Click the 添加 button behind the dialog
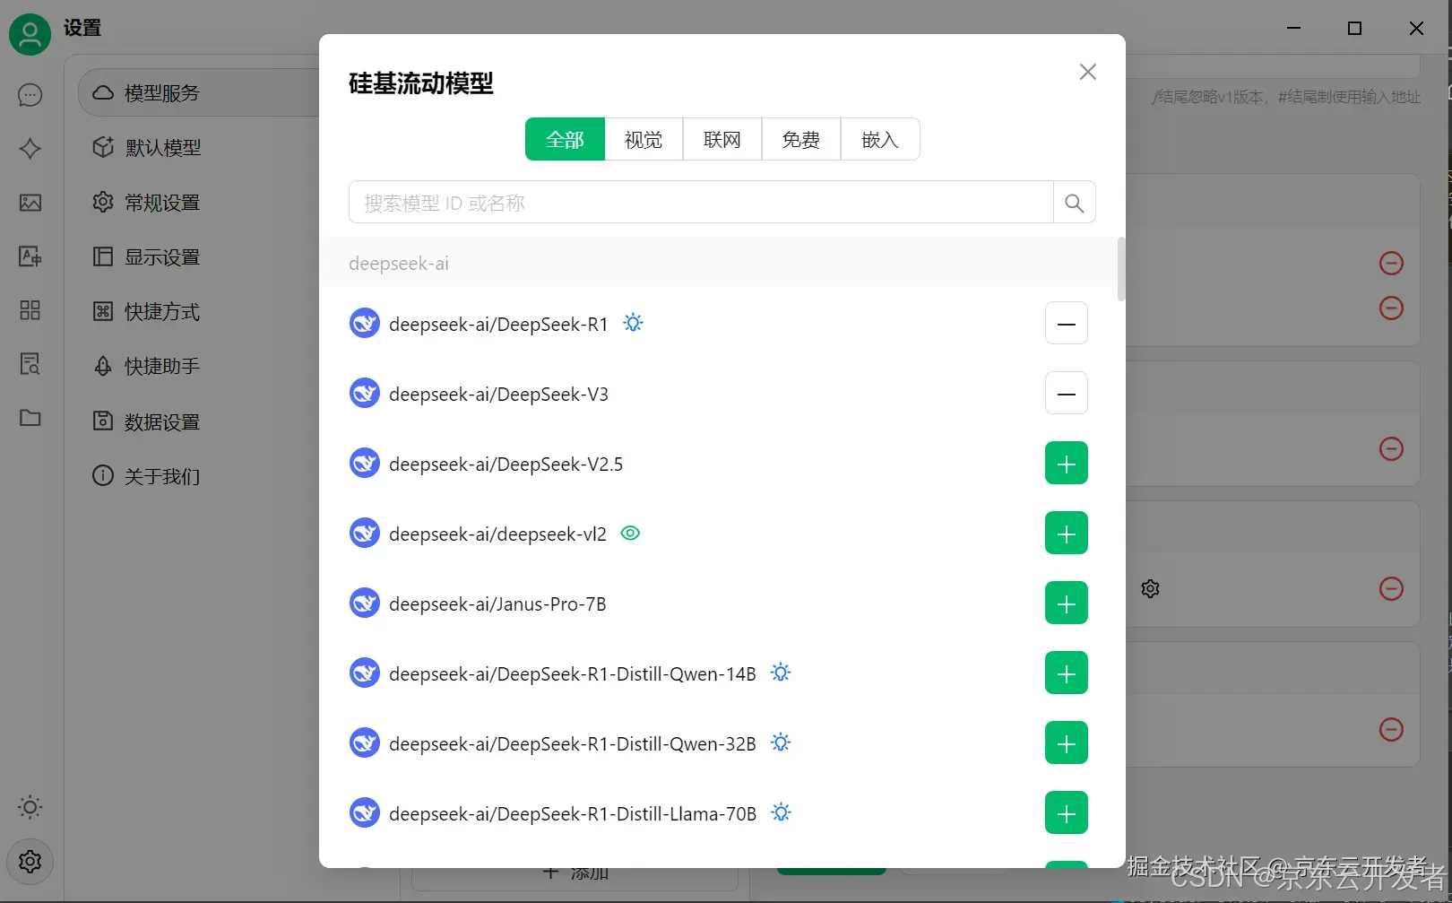 (575, 876)
